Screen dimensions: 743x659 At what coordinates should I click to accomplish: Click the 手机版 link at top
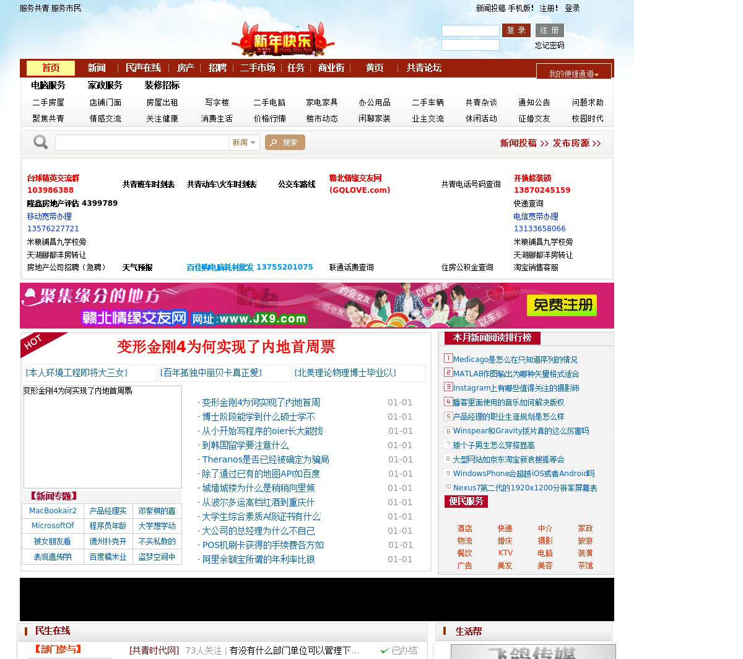[521, 8]
